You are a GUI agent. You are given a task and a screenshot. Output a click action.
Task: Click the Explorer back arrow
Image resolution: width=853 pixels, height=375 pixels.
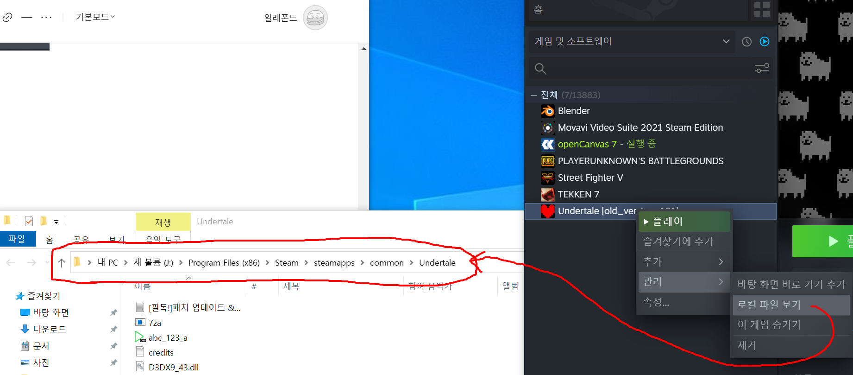(x=11, y=263)
